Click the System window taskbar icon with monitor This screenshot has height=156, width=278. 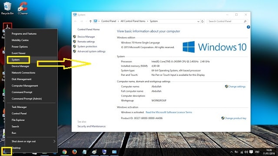[x=104, y=152]
